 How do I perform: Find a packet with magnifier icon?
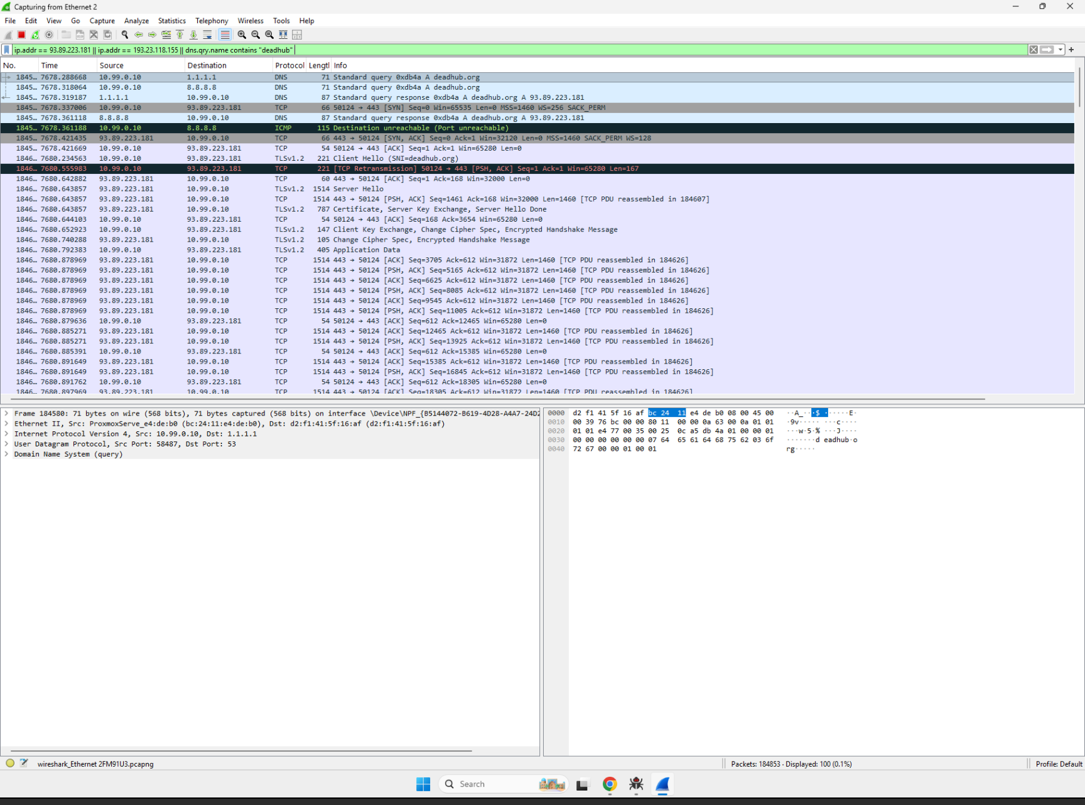[x=125, y=35]
